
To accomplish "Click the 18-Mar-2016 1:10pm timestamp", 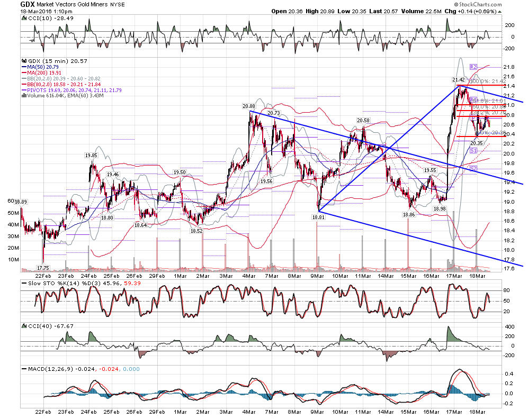I will point(46,12).
